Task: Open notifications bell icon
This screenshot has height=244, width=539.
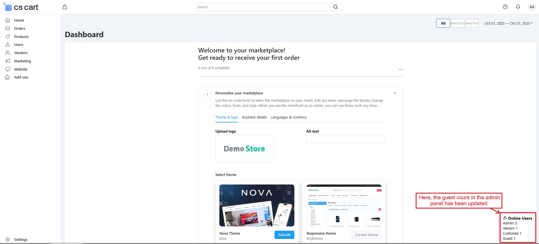Action: [x=518, y=7]
